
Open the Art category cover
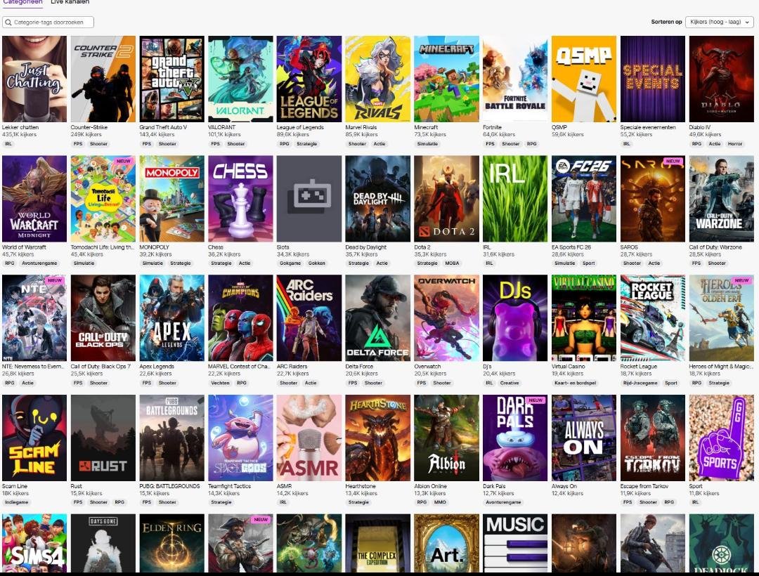(x=447, y=544)
